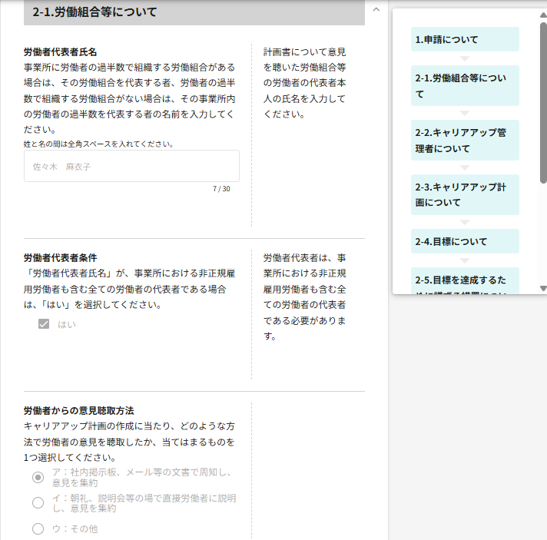Select 2-5.目標を達成するため nav item
The height and width of the screenshot is (540, 547).
[465, 281]
